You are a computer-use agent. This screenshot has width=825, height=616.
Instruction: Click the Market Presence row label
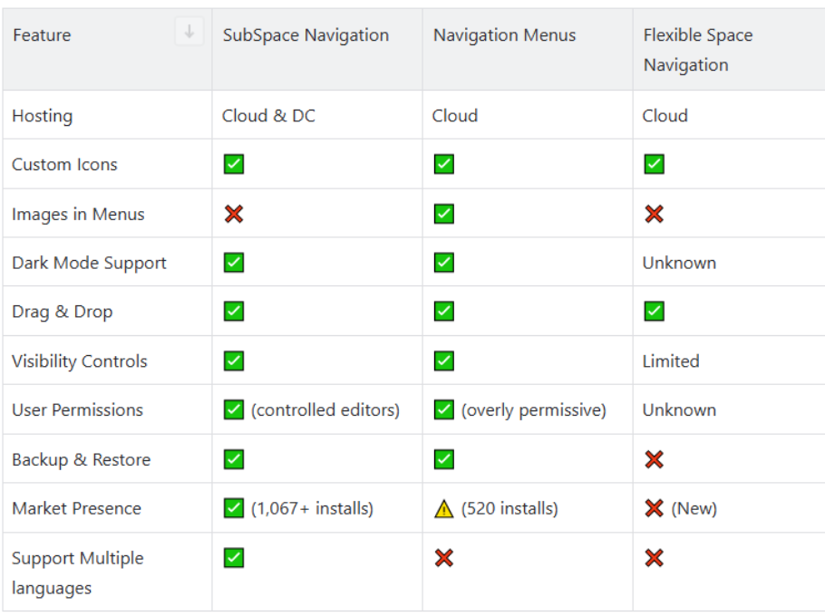tap(77, 508)
